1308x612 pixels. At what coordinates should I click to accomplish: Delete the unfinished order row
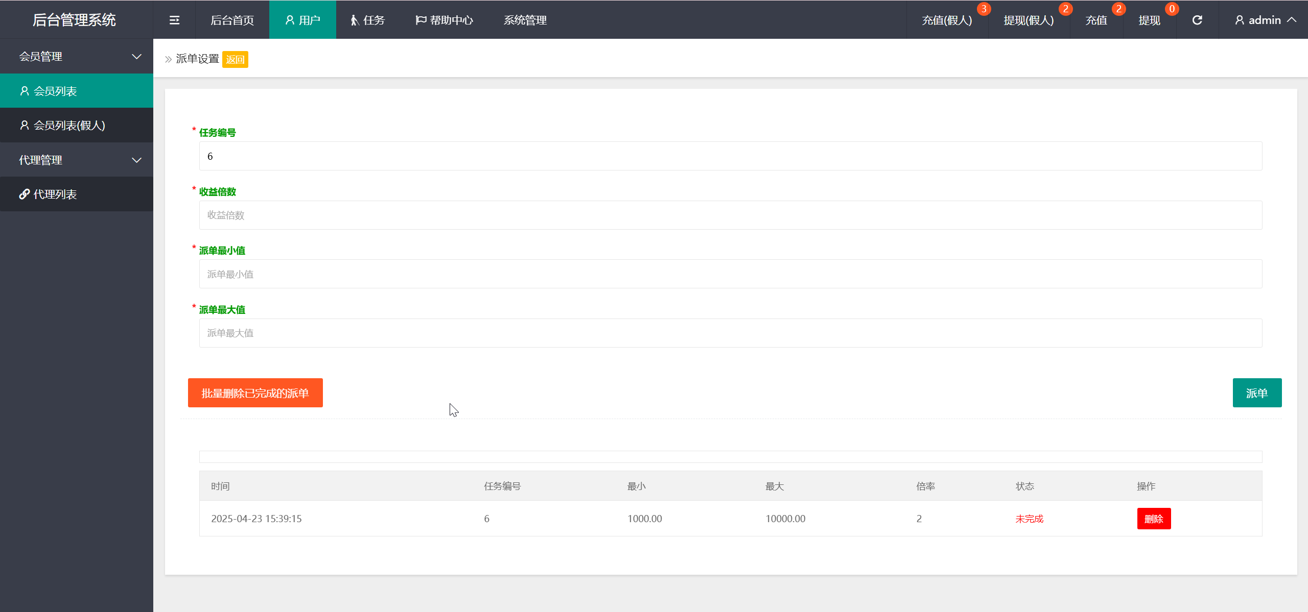1153,519
